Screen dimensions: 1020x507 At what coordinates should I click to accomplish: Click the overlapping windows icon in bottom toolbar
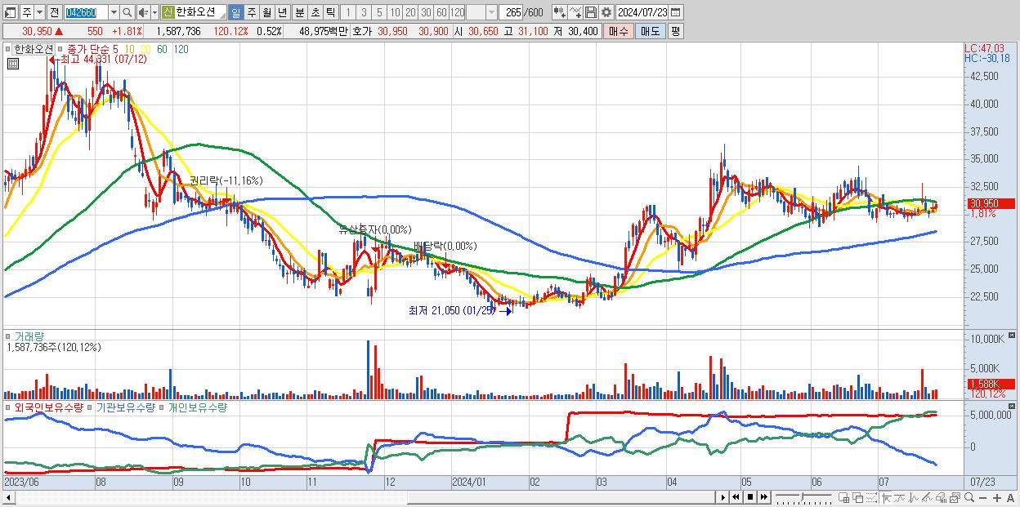click(857, 497)
